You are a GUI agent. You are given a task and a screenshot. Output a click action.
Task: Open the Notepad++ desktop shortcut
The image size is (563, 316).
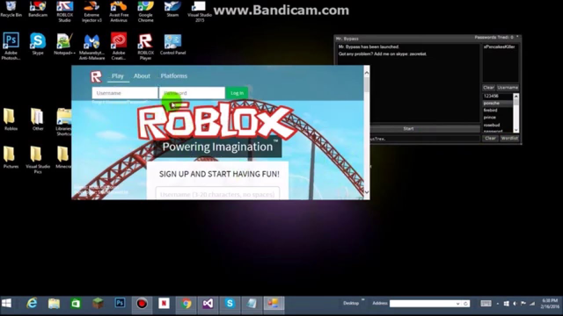point(65,44)
